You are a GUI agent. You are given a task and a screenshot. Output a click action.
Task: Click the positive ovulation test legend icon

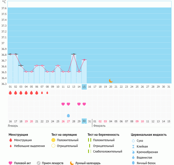click(53, 140)
